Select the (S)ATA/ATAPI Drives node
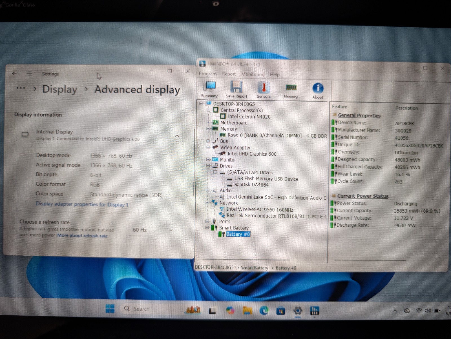Viewport: 451px width, 339px height. click(x=250, y=172)
